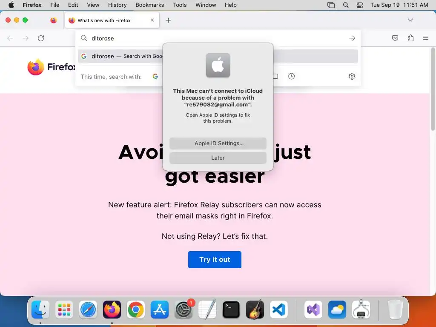This screenshot has height=327, width=436.
Task: Open Trash from the Dock
Action: (396, 310)
